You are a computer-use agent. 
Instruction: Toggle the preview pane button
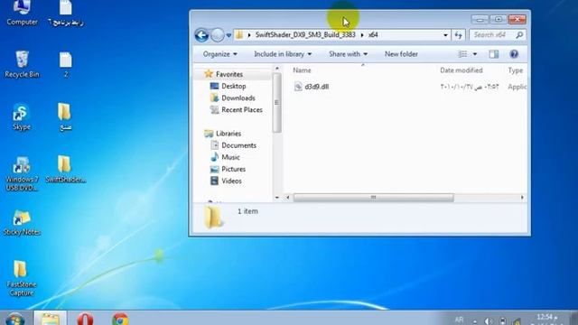(494, 54)
